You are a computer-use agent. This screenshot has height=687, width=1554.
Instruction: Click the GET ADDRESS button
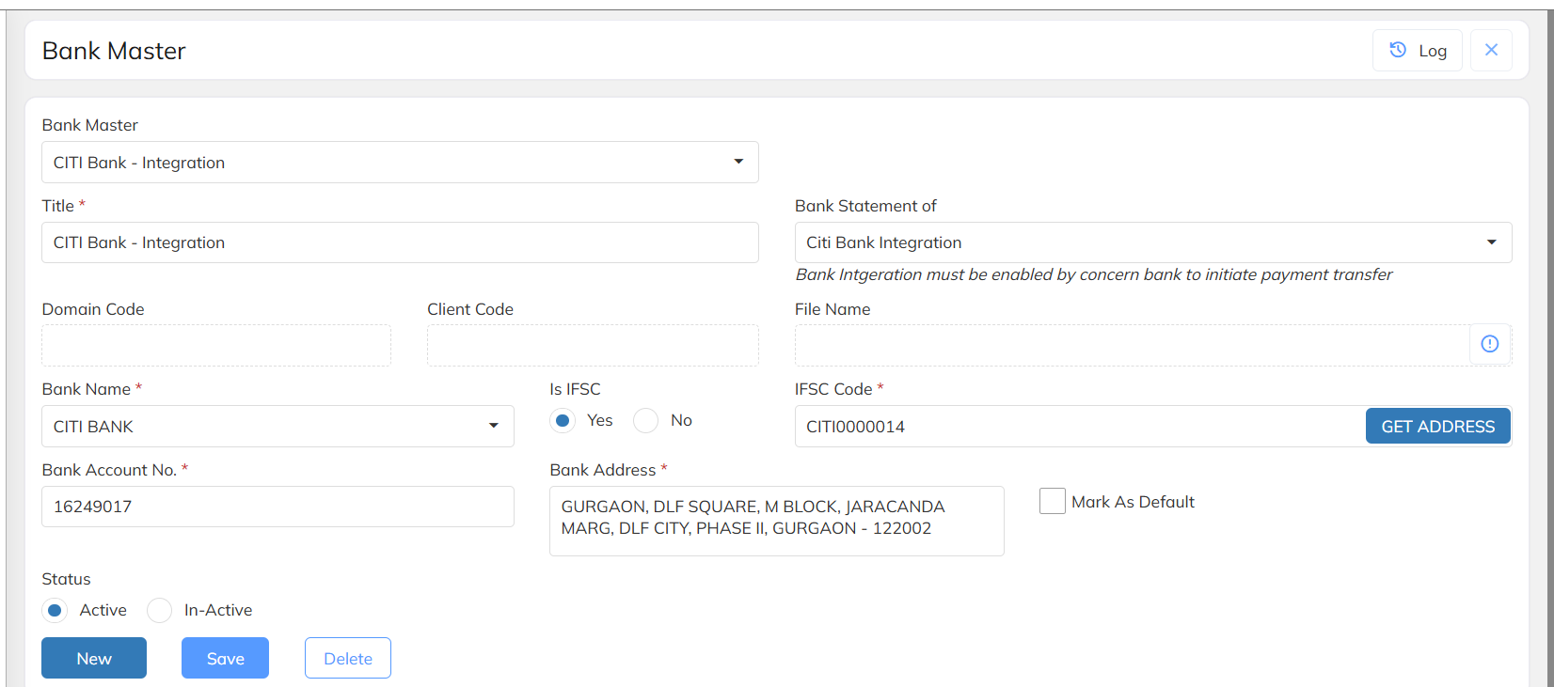point(1437,427)
